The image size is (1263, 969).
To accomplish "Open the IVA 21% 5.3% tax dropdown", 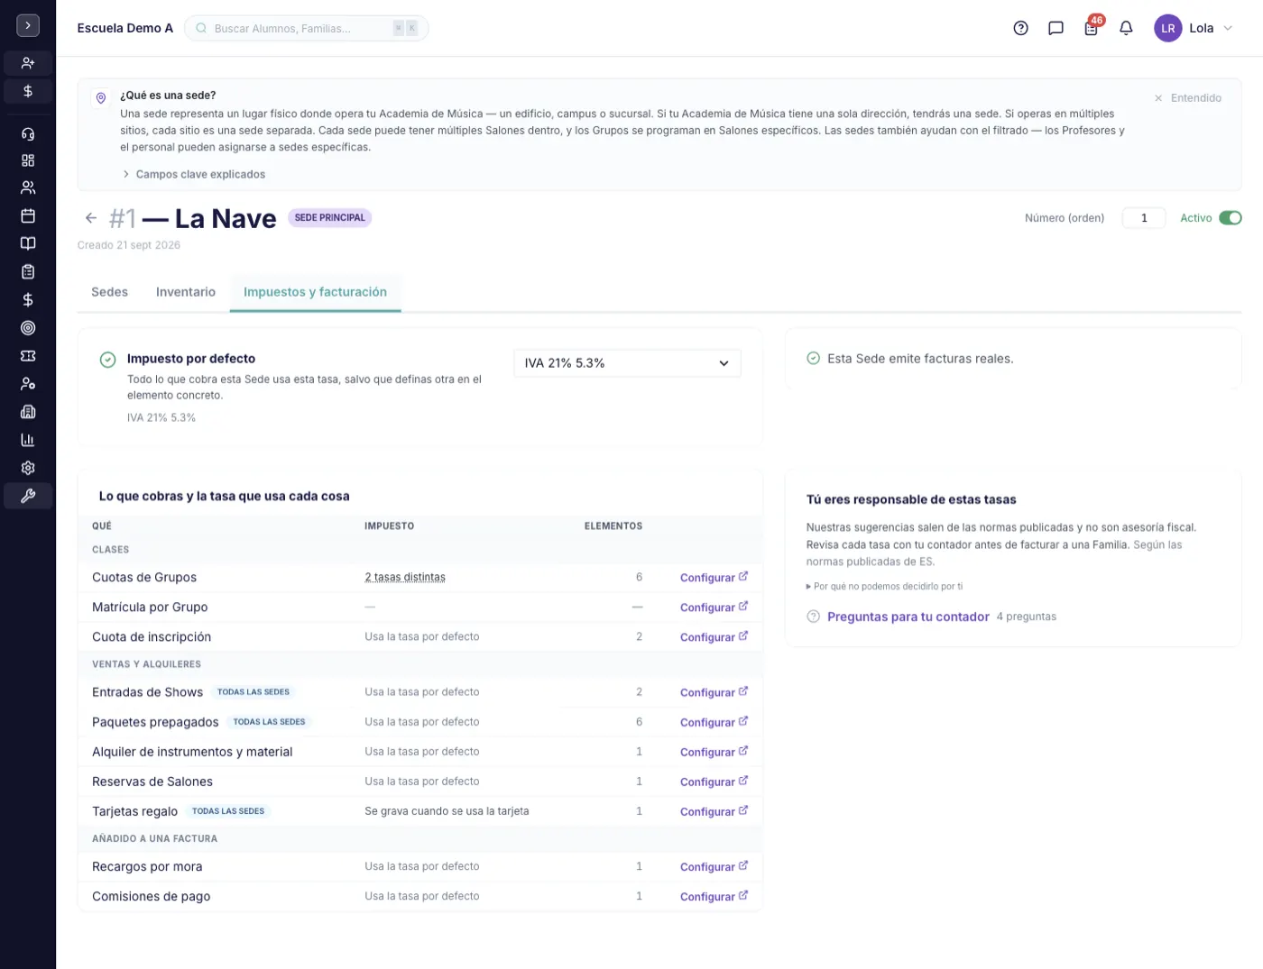I will (627, 363).
